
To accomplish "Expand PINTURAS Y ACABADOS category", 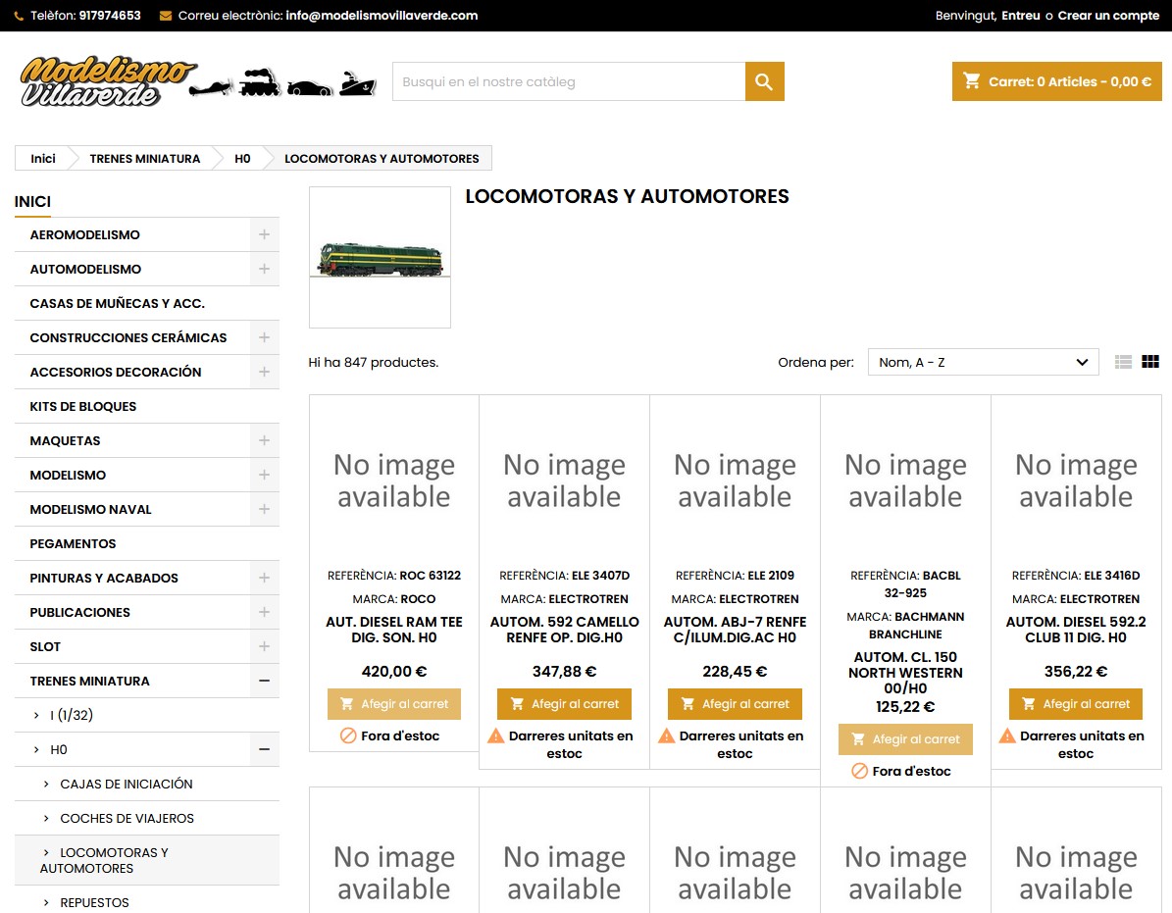I will click(264, 579).
